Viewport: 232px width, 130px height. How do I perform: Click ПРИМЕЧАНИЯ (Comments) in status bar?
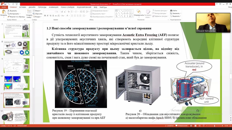coord(181,126)
